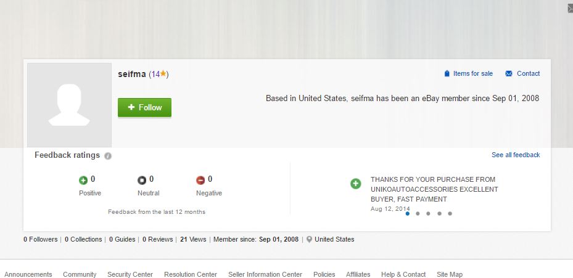Open the Resolution Center footer link
Screen dimensions: 573x278
pos(191,274)
